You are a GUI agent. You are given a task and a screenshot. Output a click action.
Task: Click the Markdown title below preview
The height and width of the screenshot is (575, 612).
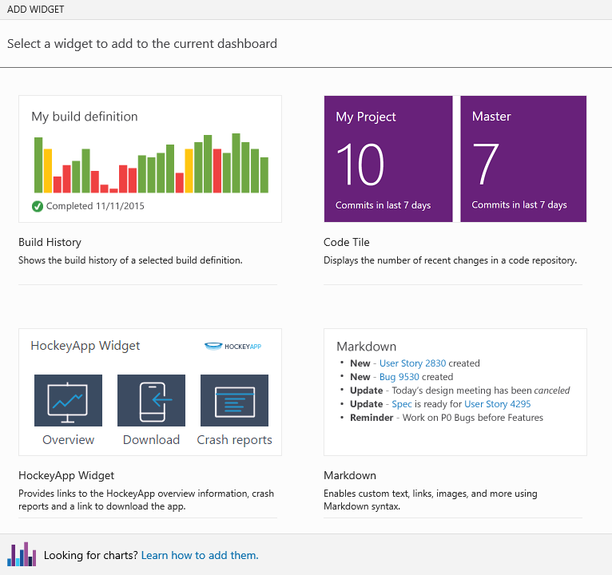[350, 475]
